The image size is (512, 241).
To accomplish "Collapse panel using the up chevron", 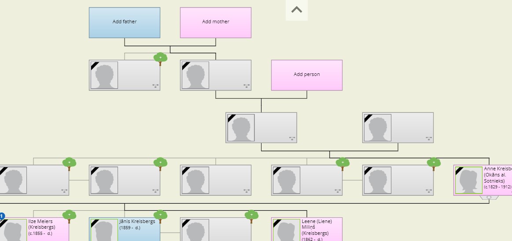I will coord(297,10).
